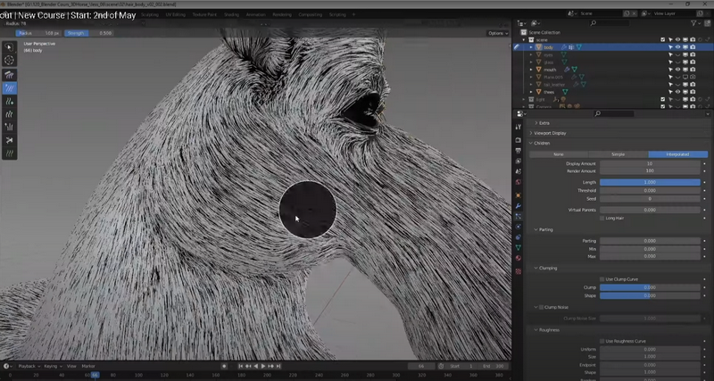Click the Clump value slider
Image resolution: width=714 pixels, height=381 pixels.
650,287
